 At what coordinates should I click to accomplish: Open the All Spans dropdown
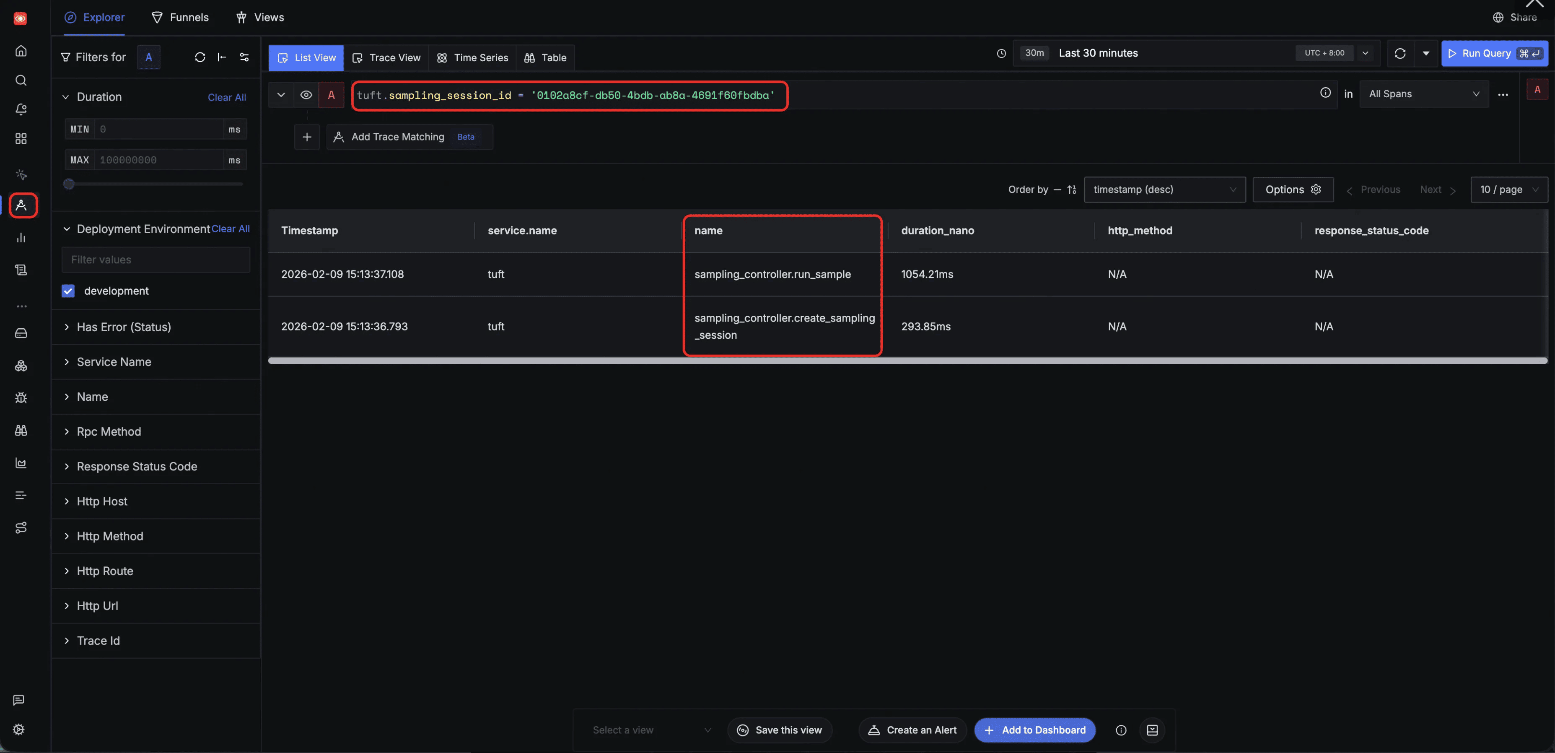[1424, 93]
